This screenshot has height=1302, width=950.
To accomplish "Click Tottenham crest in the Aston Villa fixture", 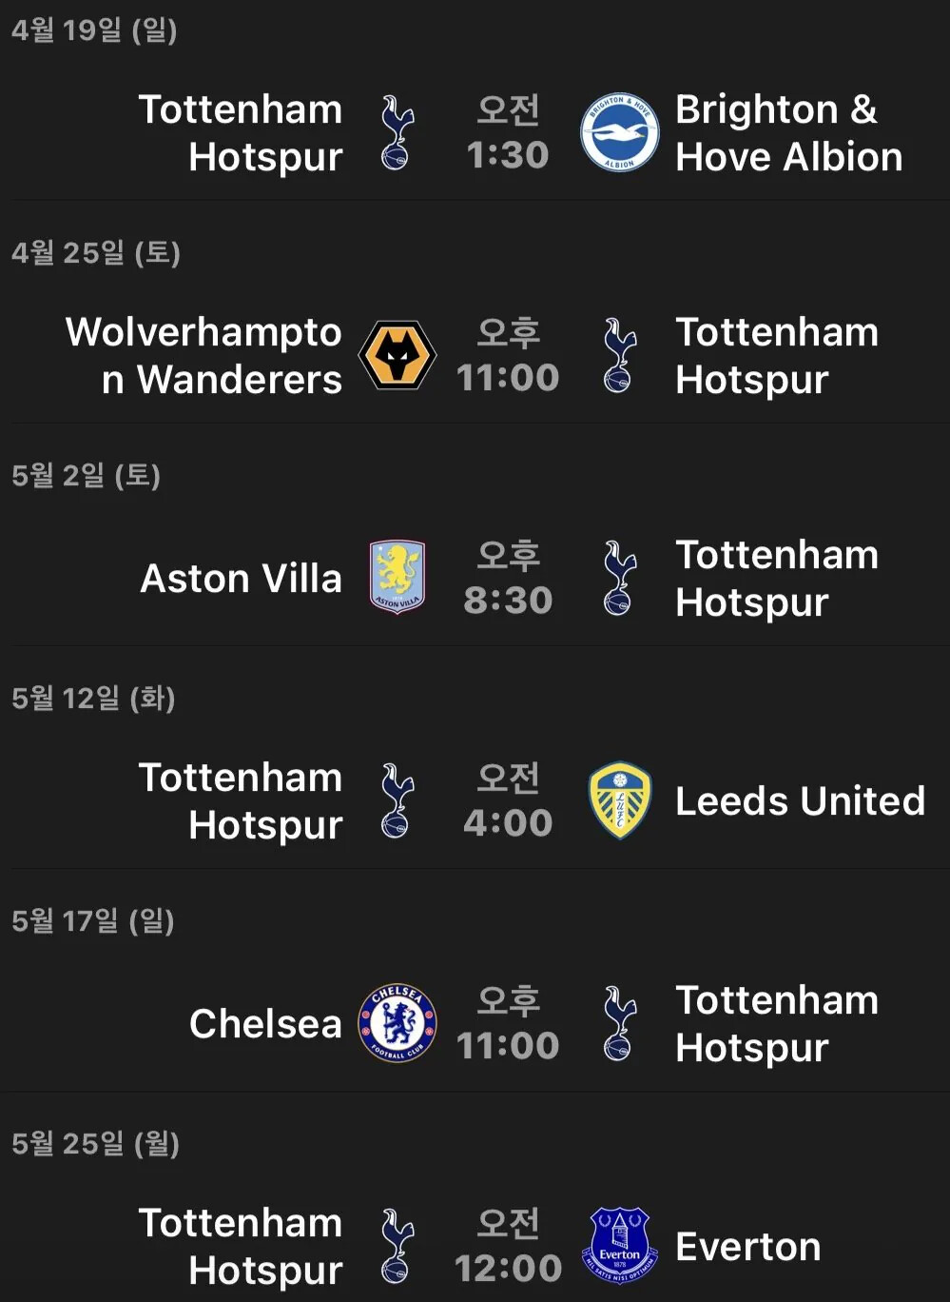I will point(619,578).
